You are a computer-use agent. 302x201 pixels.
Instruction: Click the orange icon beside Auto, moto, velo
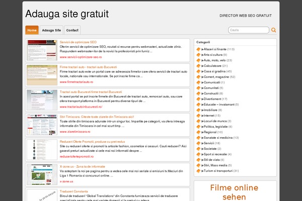point(198,60)
